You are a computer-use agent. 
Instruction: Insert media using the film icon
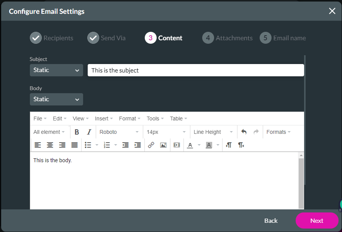[177, 145]
